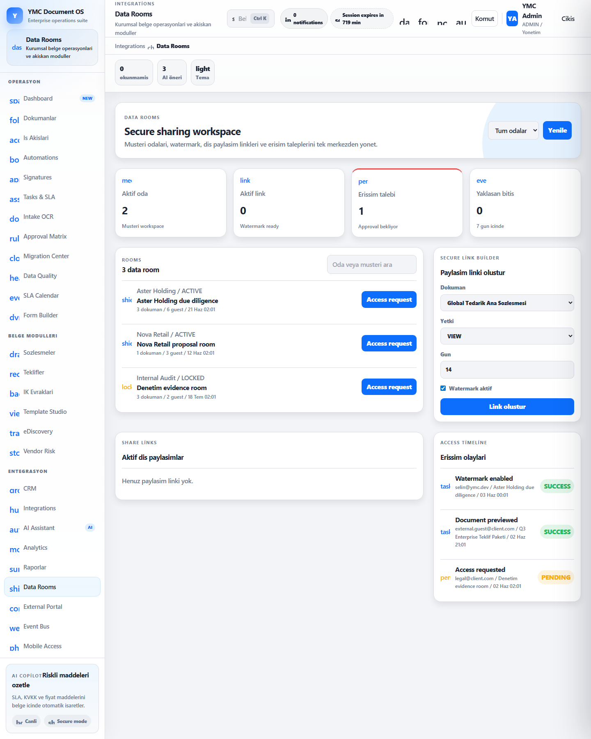Click the Komut button in the header
Screen dimensions: 591x739
[x=485, y=18]
